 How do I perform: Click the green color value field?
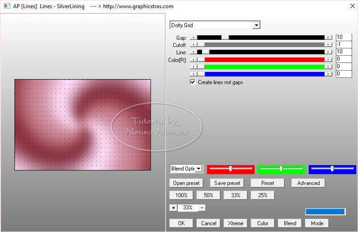coord(344,66)
